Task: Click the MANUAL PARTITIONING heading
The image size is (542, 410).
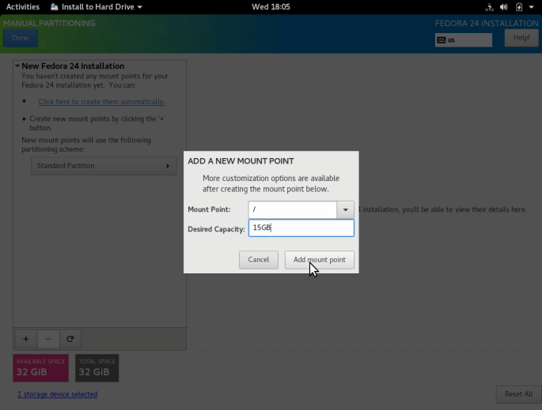Action: (x=49, y=23)
